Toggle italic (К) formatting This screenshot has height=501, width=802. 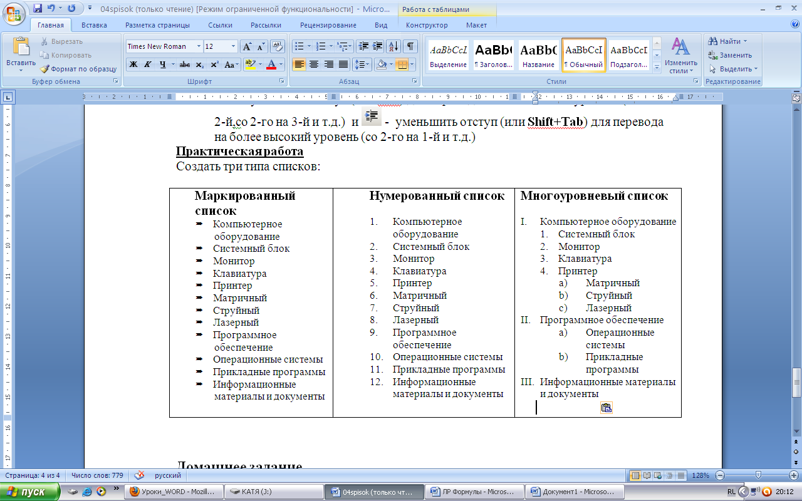[x=148, y=65]
